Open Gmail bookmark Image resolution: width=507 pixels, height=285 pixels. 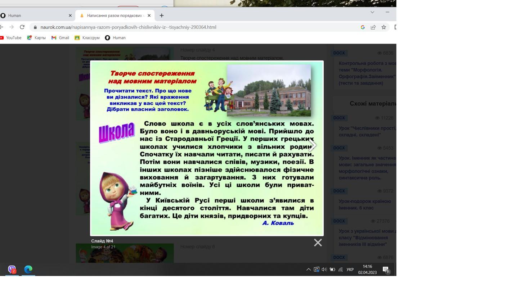(60, 38)
